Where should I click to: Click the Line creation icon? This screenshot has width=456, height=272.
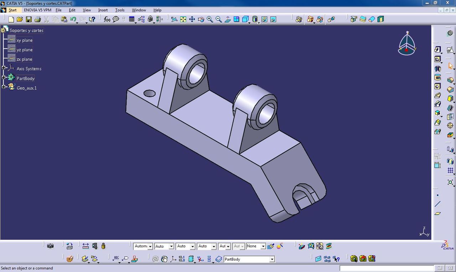[x=437, y=204]
